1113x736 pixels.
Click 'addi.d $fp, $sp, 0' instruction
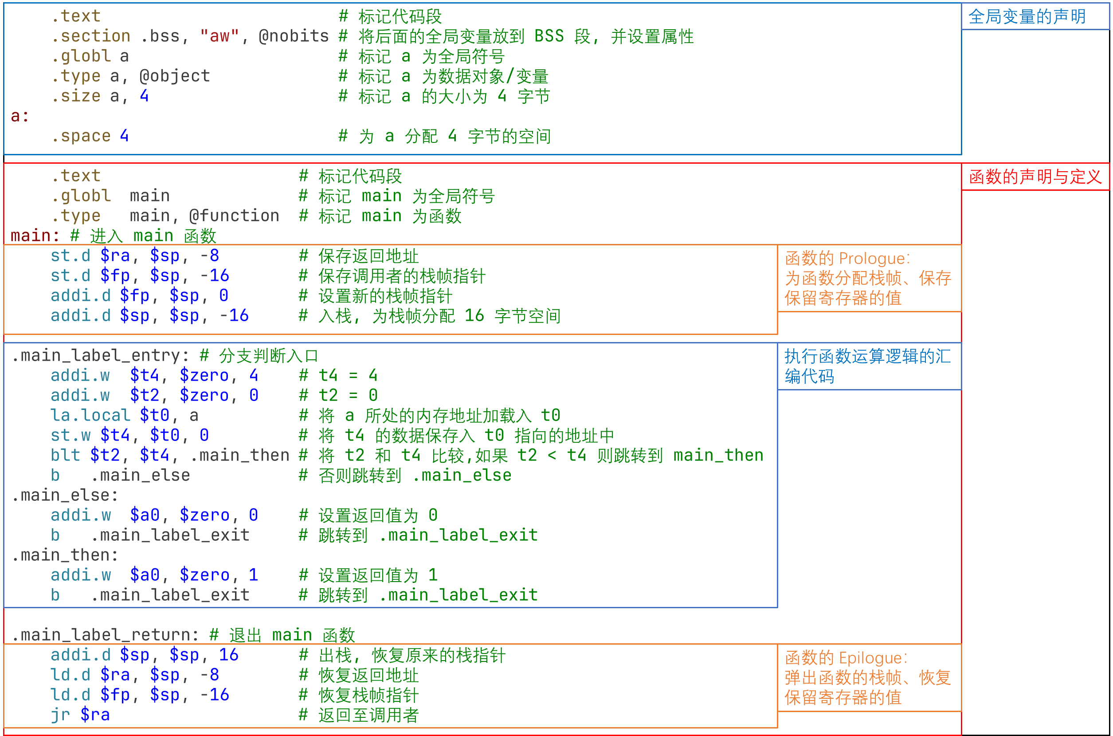[x=140, y=296]
